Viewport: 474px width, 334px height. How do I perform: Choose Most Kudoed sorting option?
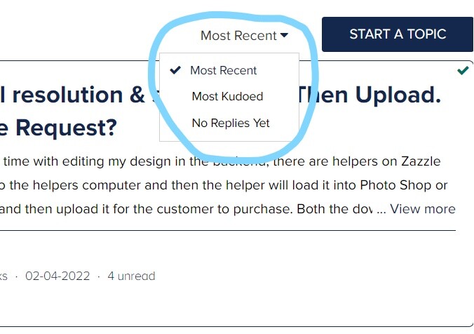(227, 97)
